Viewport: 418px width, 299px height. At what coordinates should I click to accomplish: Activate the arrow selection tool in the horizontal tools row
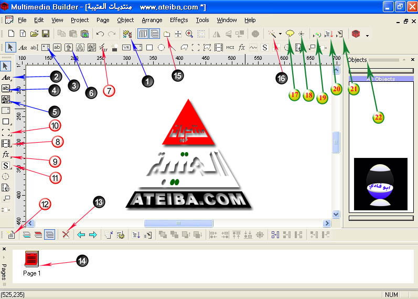(10, 48)
